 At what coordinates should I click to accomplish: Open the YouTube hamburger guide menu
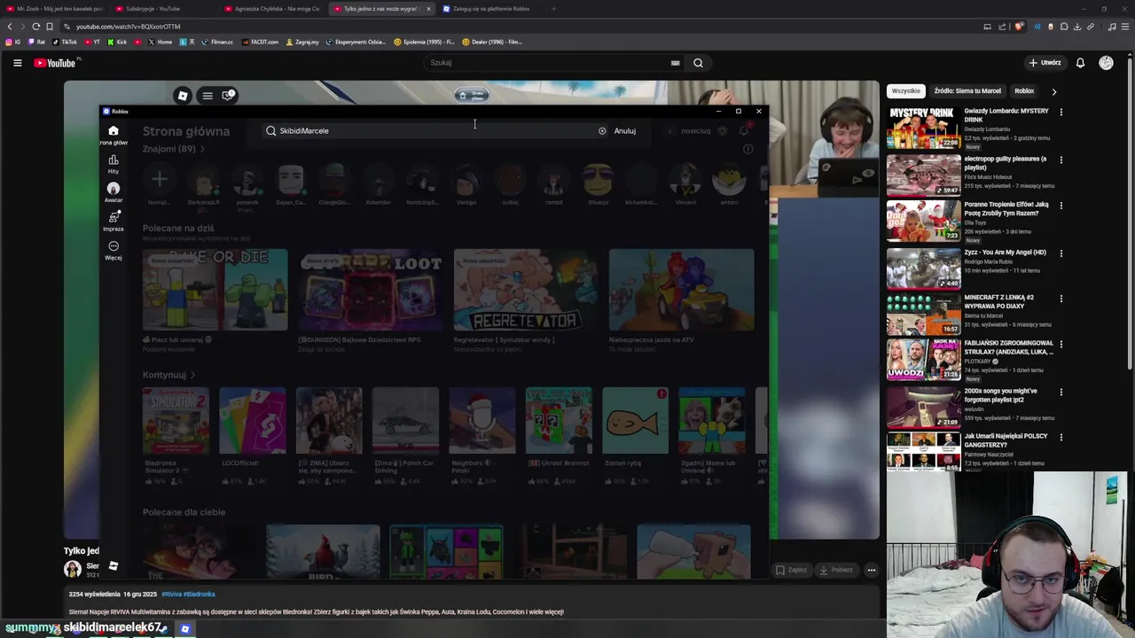(x=17, y=63)
